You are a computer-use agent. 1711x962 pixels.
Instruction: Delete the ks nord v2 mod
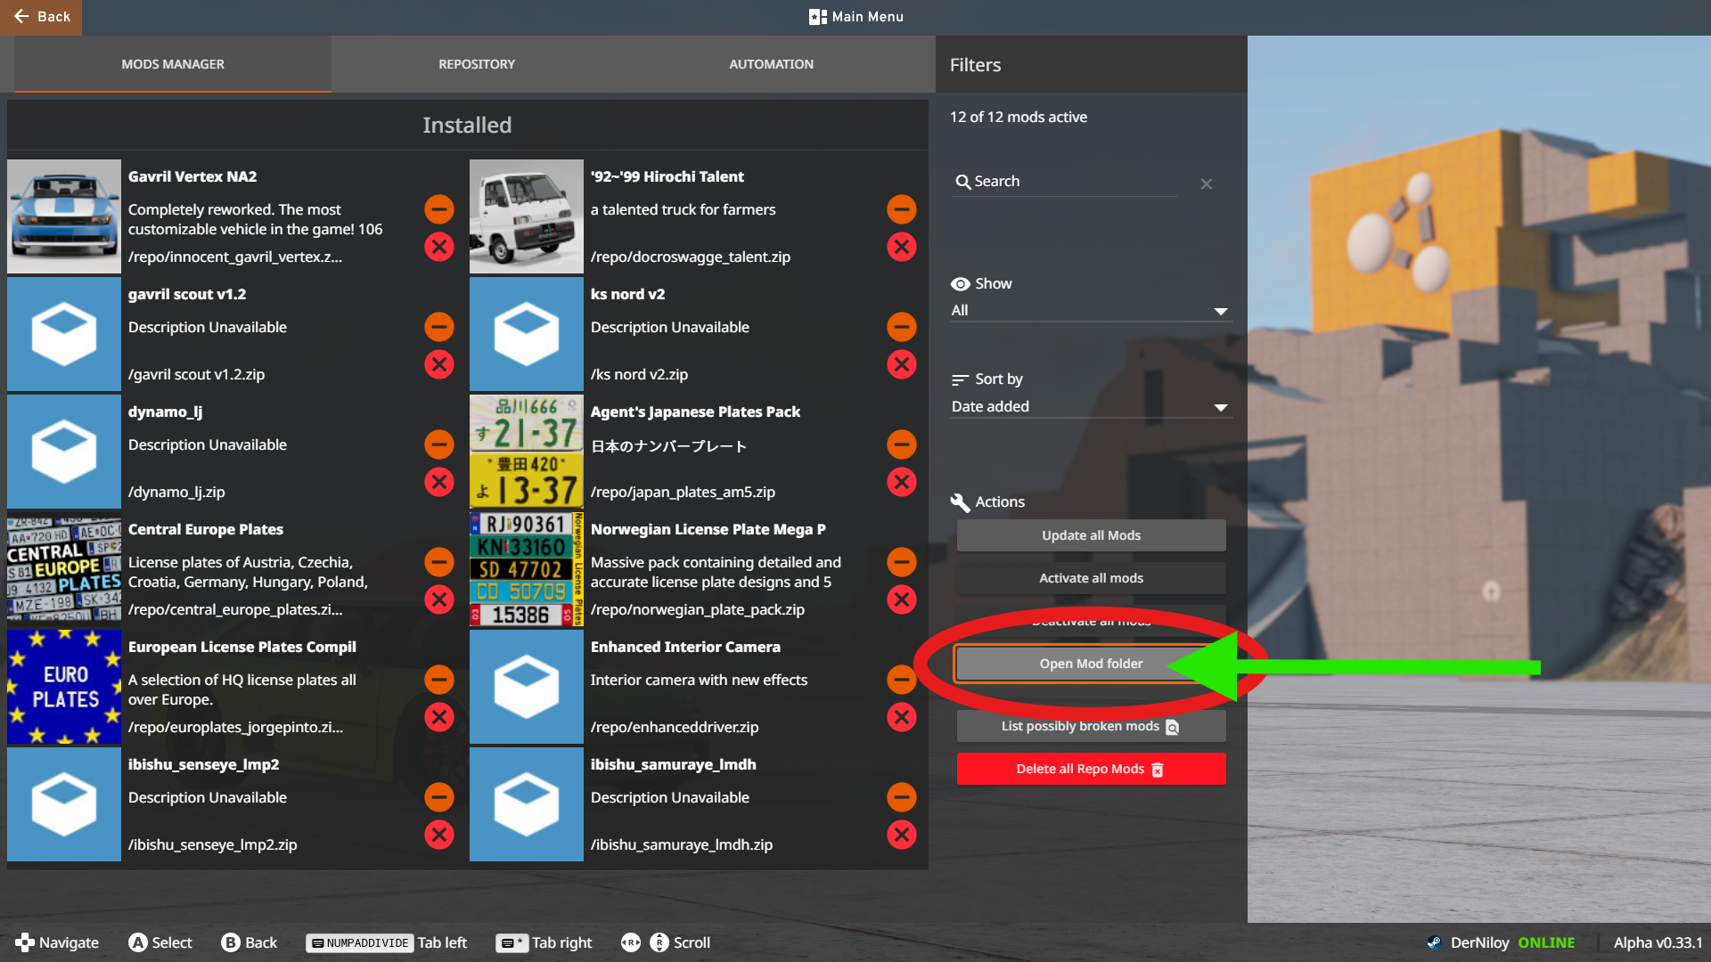tap(901, 364)
